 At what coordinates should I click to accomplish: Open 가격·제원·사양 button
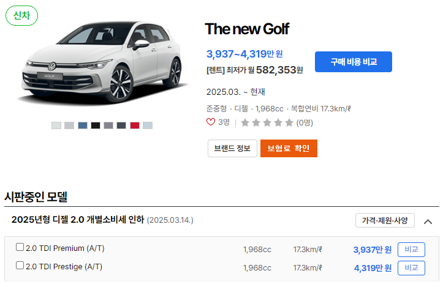pyautogui.click(x=385, y=220)
